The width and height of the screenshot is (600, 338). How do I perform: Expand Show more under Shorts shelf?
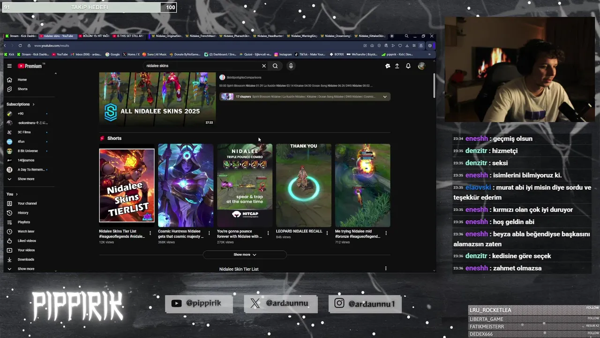pyautogui.click(x=245, y=254)
